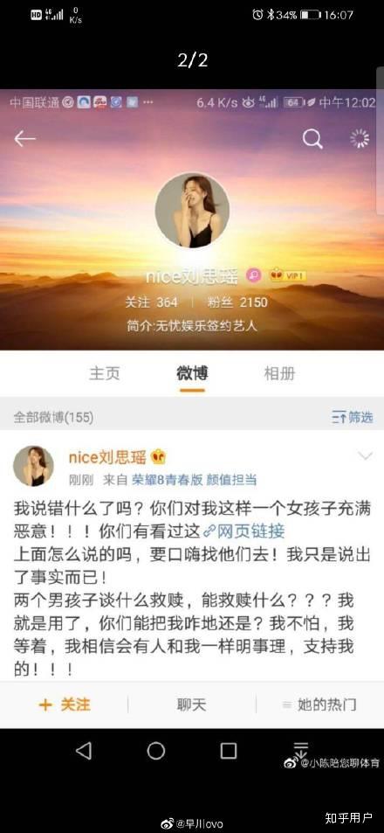Tap the back arrow on profile header
The height and width of the screenshot is (833, 384).
(x=24, y=139)
